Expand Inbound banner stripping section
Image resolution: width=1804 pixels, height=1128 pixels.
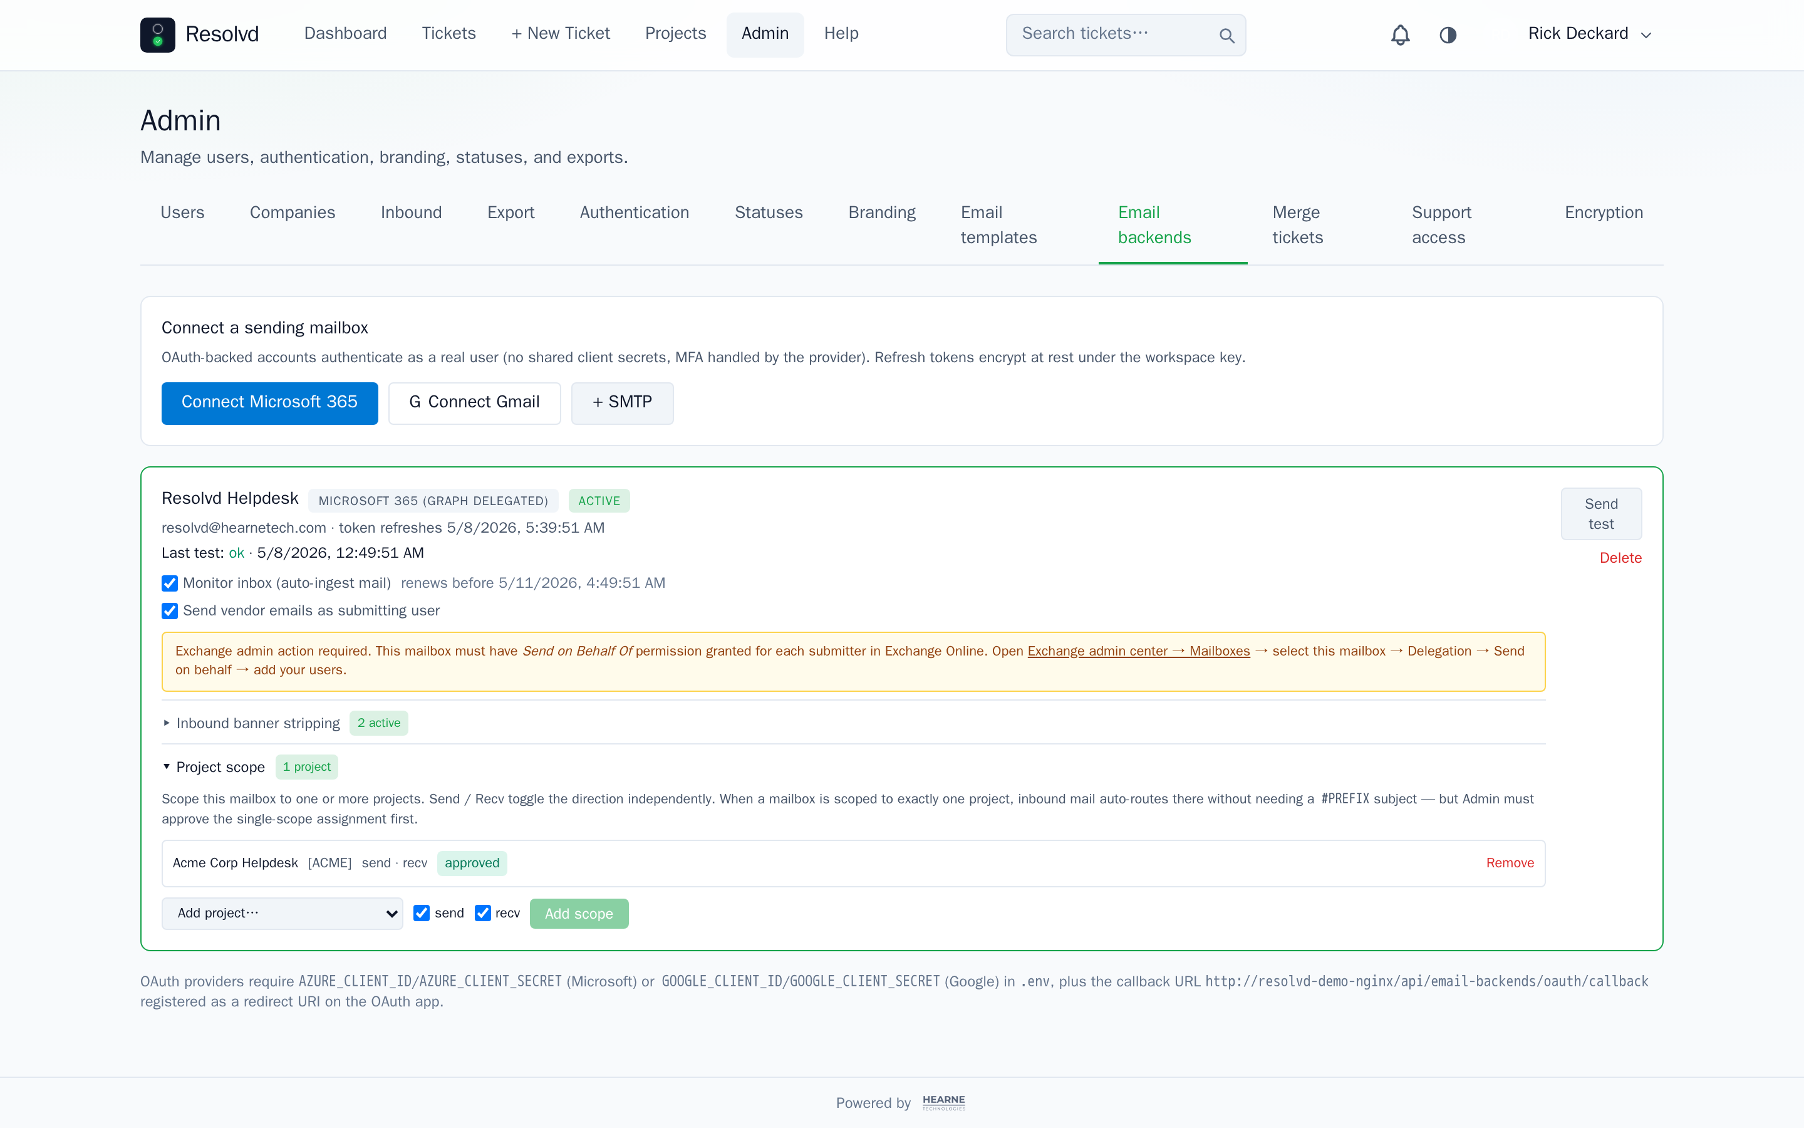251,723
